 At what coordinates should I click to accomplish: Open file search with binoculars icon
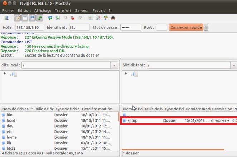point(113,18)
